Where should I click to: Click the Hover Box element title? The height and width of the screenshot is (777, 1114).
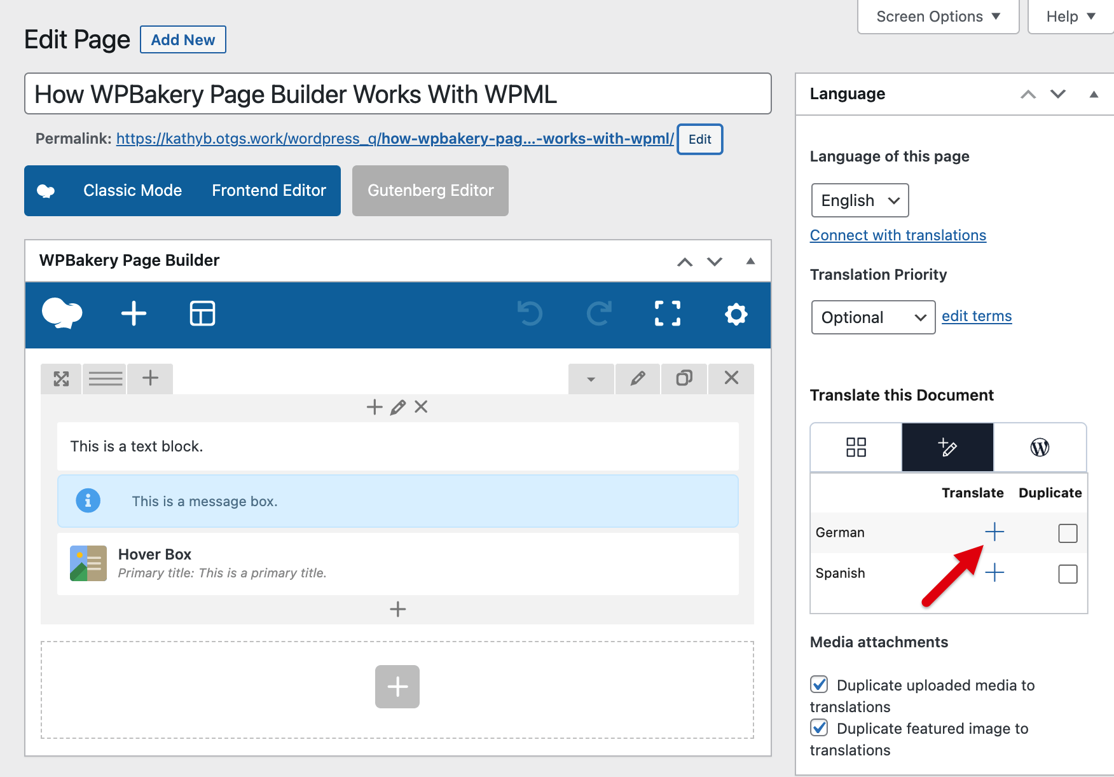[155, 554]
